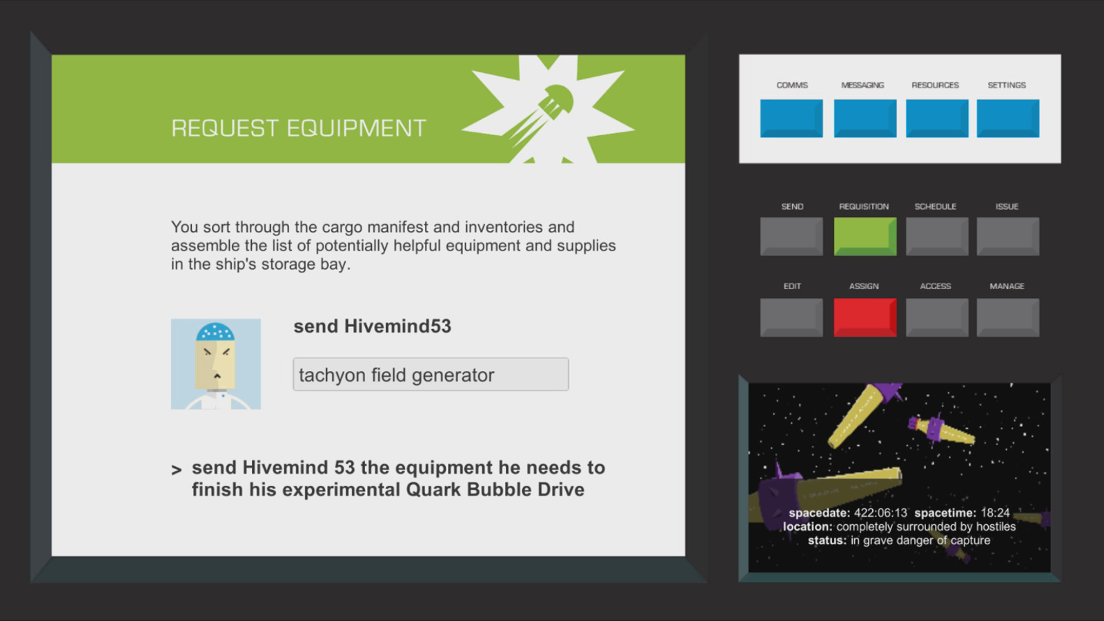Toggle the green REQUISITION button
The height and width of the screenshot is (621, 1104).
click(x=865, y=236)
